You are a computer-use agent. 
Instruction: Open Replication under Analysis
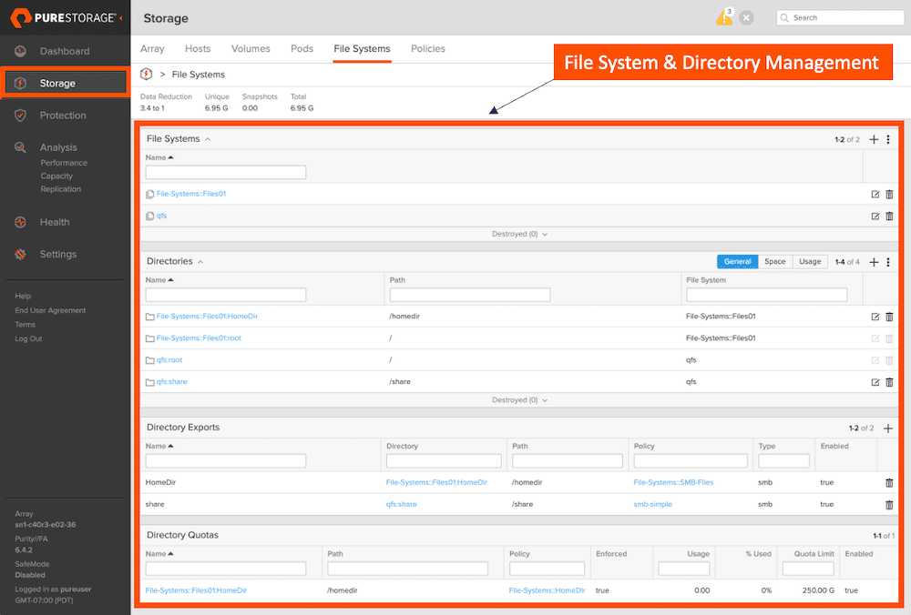point(60,189)
